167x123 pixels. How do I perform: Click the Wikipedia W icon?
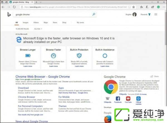tap(107, 98)
